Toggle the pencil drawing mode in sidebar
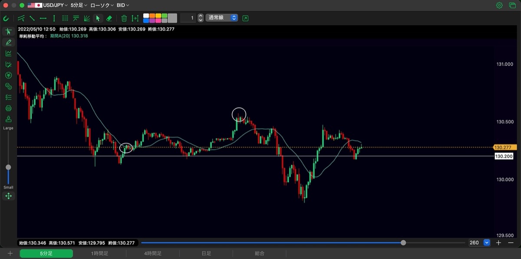This screenshot has width=521, height=259. click(8, 42)
